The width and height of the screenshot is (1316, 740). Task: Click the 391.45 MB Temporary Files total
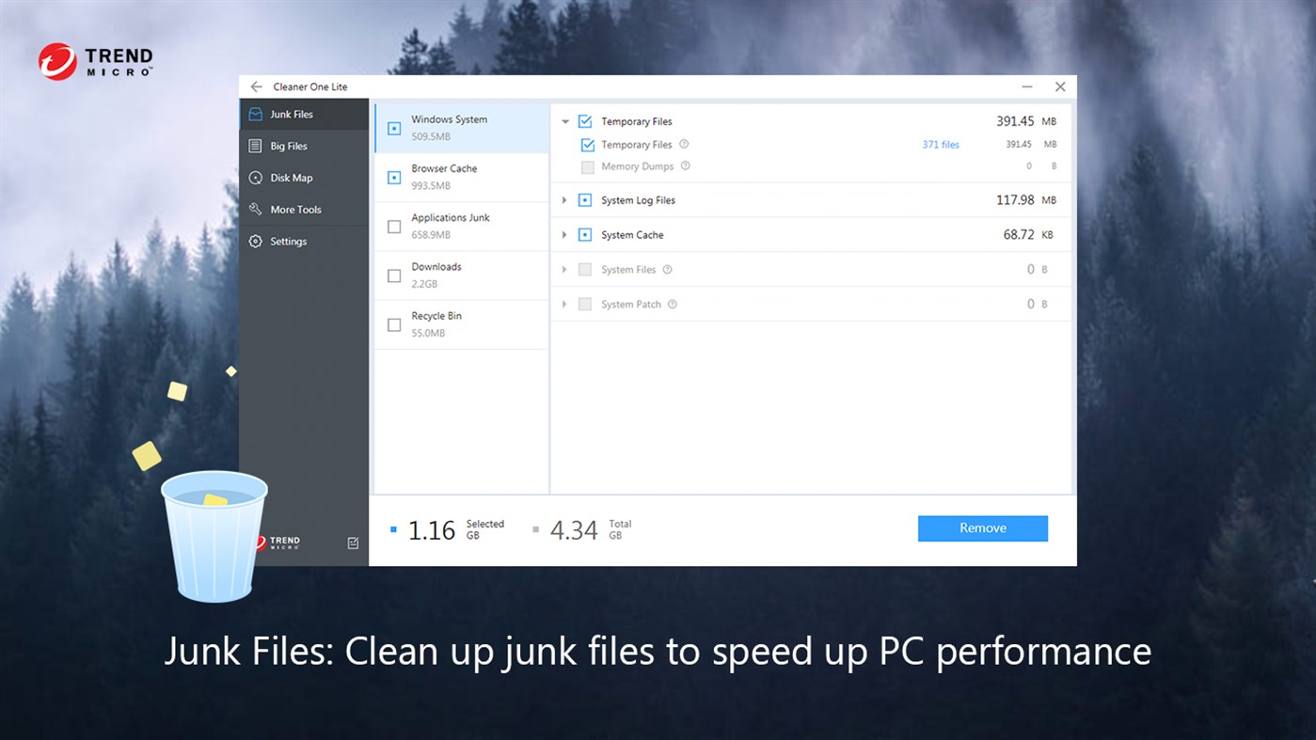(1026, 121)
